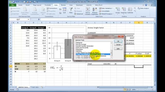Viewport: 165px width, 92px height.
Task: Expand the Data Validation dropdown arrow
Action: 113,8
